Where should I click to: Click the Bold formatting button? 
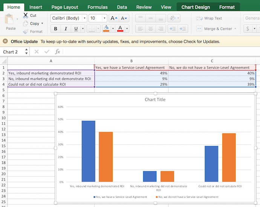point(56,29)
